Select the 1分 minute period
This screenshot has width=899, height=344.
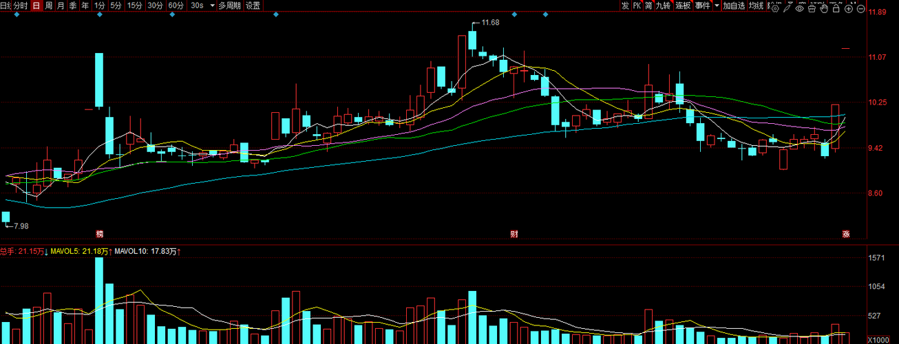[x=100, y=6]
